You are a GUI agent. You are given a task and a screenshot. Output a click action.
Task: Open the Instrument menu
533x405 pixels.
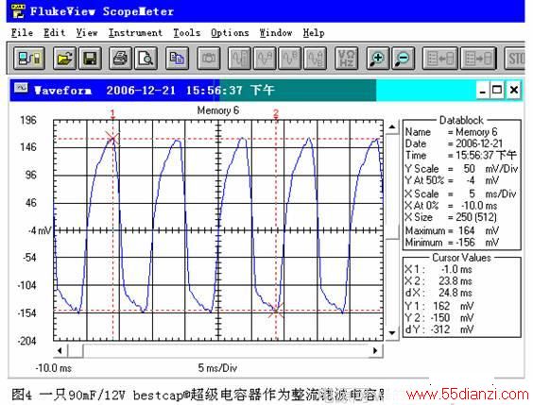[x=135, y=33]
